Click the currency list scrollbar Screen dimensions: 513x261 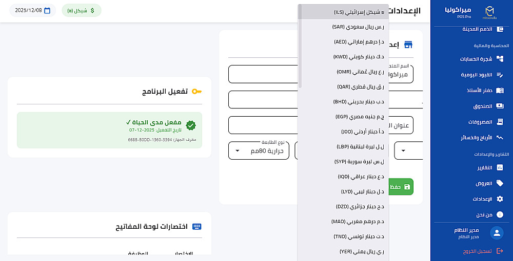coord(300,46)
